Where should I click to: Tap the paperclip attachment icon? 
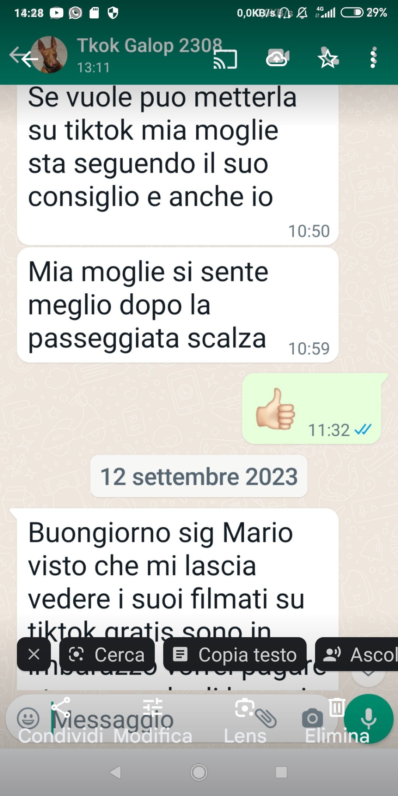(x=266, y=719)
